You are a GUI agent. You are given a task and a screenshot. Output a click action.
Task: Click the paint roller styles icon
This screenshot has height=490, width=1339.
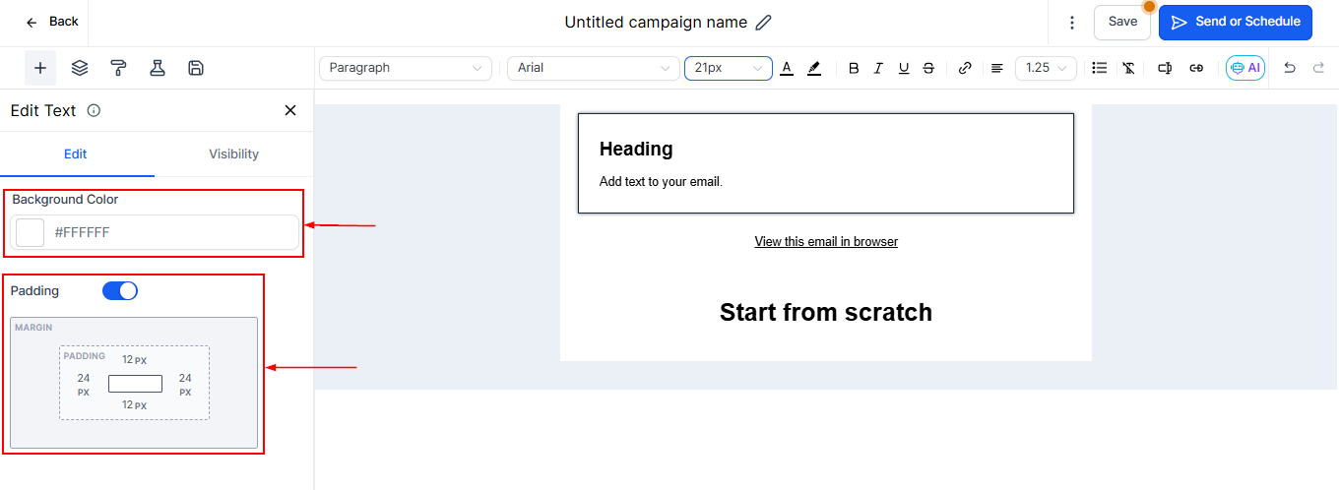click(118, 68)
